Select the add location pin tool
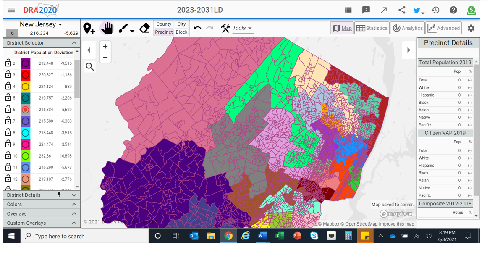 point(89,28)
